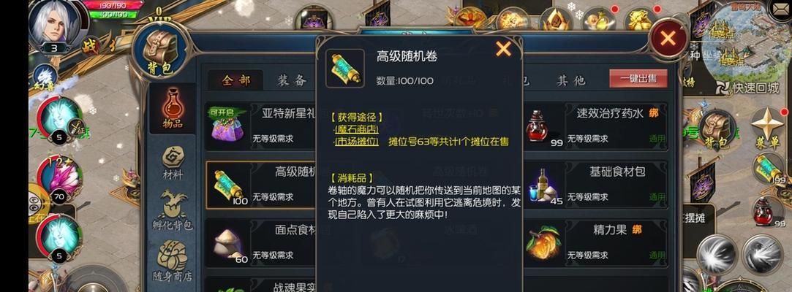
Task: Tap the 背包 bag icon beside the menu
Action: coord(717,130)
